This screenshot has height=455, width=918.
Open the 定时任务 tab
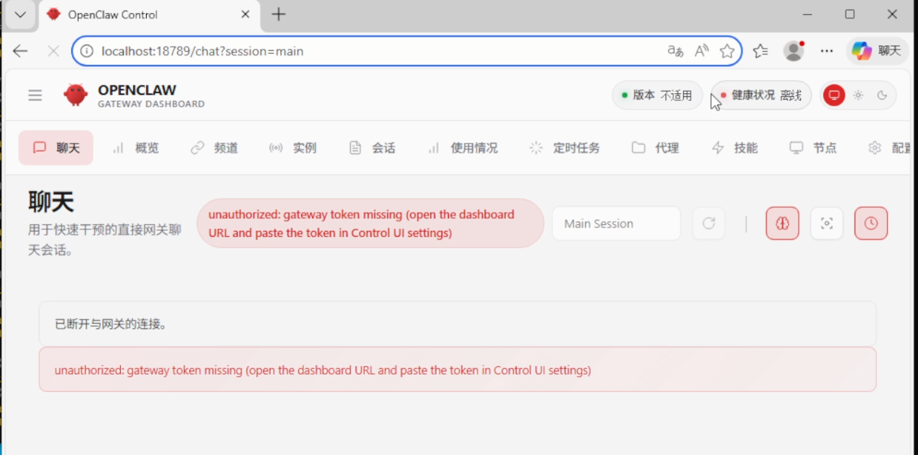(x=564, y=148)
